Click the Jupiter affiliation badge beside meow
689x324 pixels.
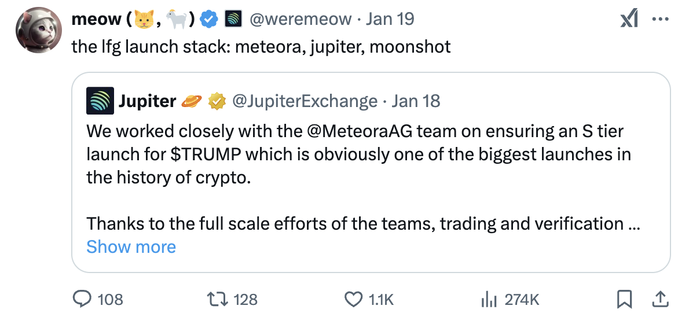pyautogui.click(x=232, y=20)
